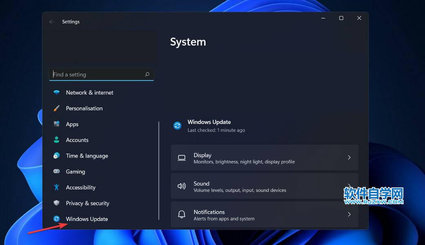Viewport: 425px width, 245px height.
Task: Click the Accounts person icon
Action: click(x=56, y=140)
